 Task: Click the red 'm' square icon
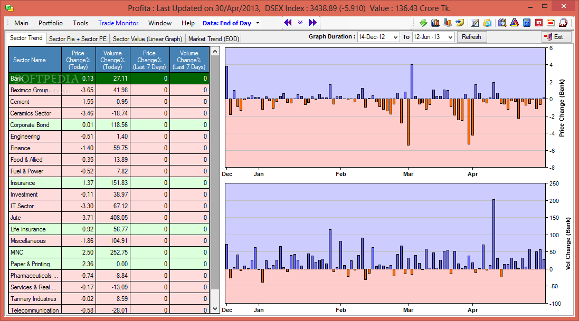point(539,23)
